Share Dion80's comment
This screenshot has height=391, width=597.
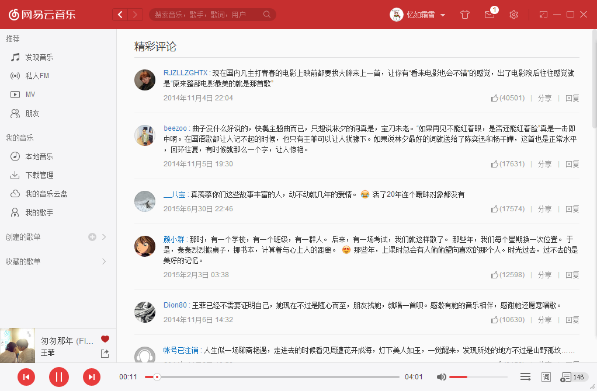(544, 319)
